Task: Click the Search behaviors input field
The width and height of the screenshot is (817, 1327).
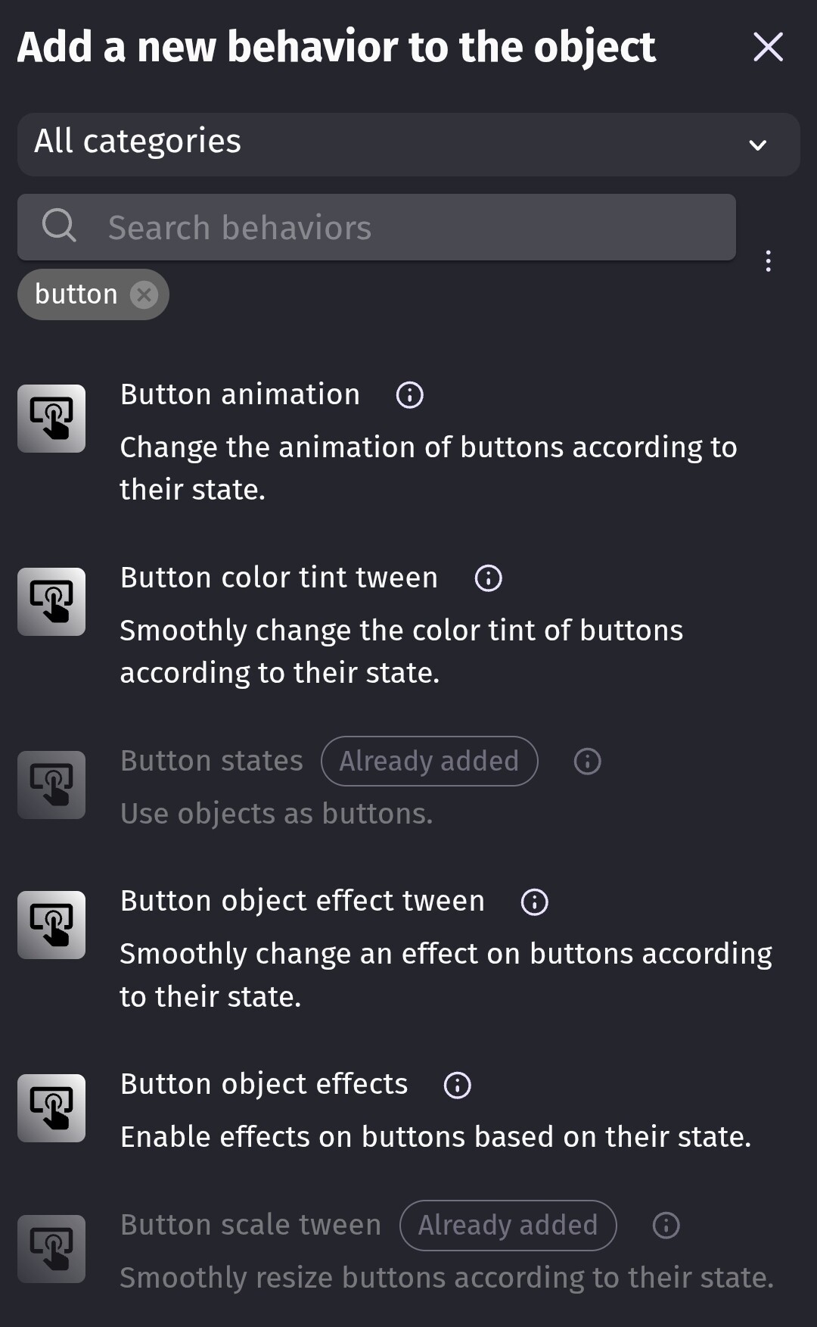Action: [408, 228]
